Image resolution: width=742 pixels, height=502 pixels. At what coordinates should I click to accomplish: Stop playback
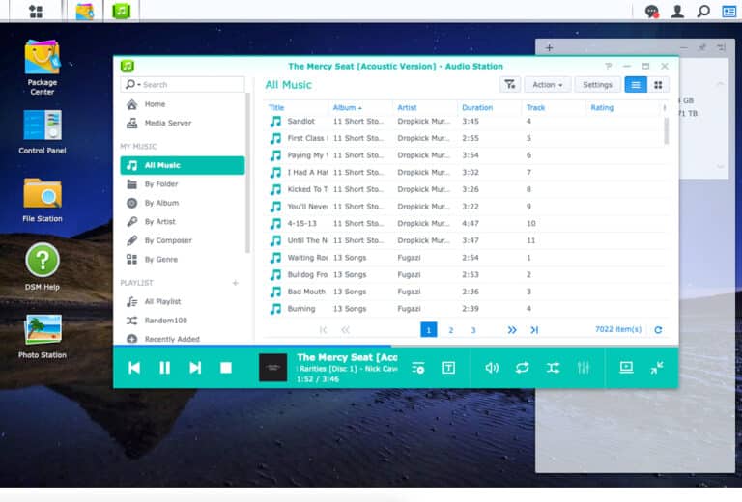coord(226,368)
